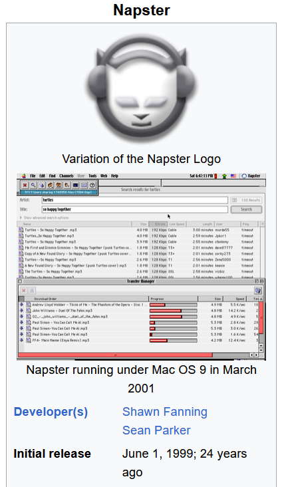Open the Help menu
This screenshot has height=487, width=288.
[x=114, y=176]
